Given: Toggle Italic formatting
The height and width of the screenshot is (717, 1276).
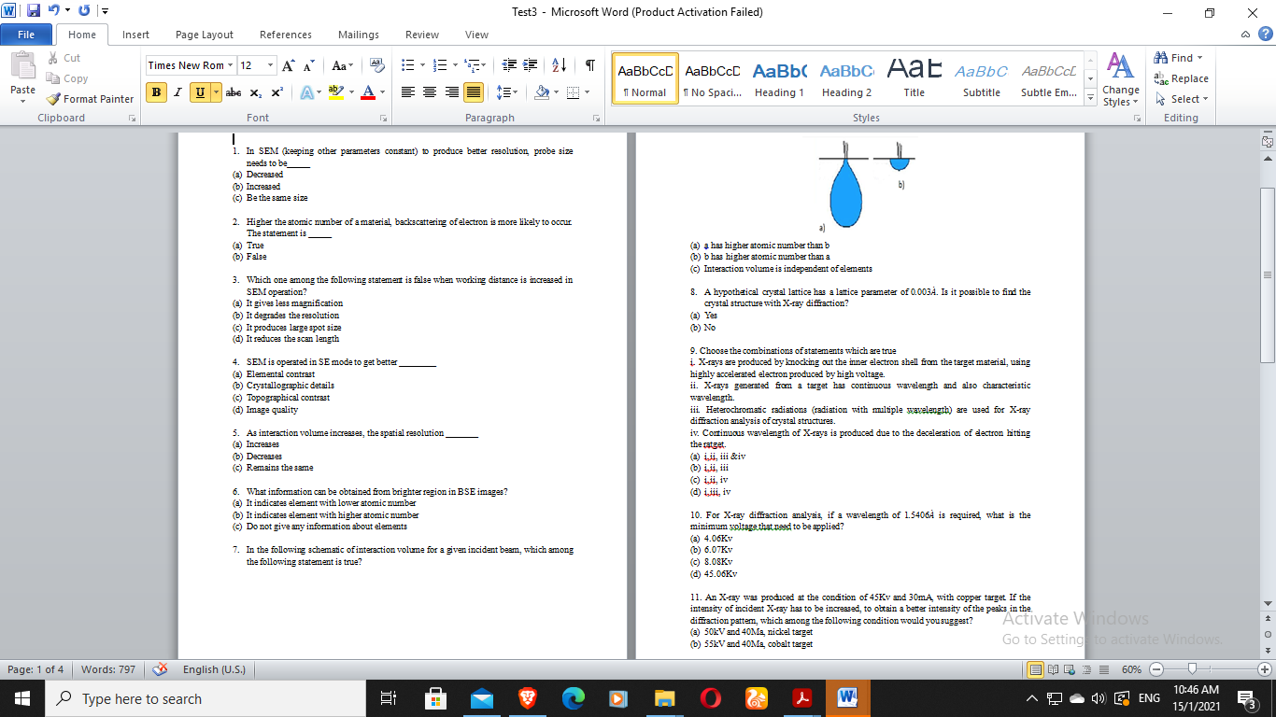Looking at the screenshot, I should [x=177, y=91].
